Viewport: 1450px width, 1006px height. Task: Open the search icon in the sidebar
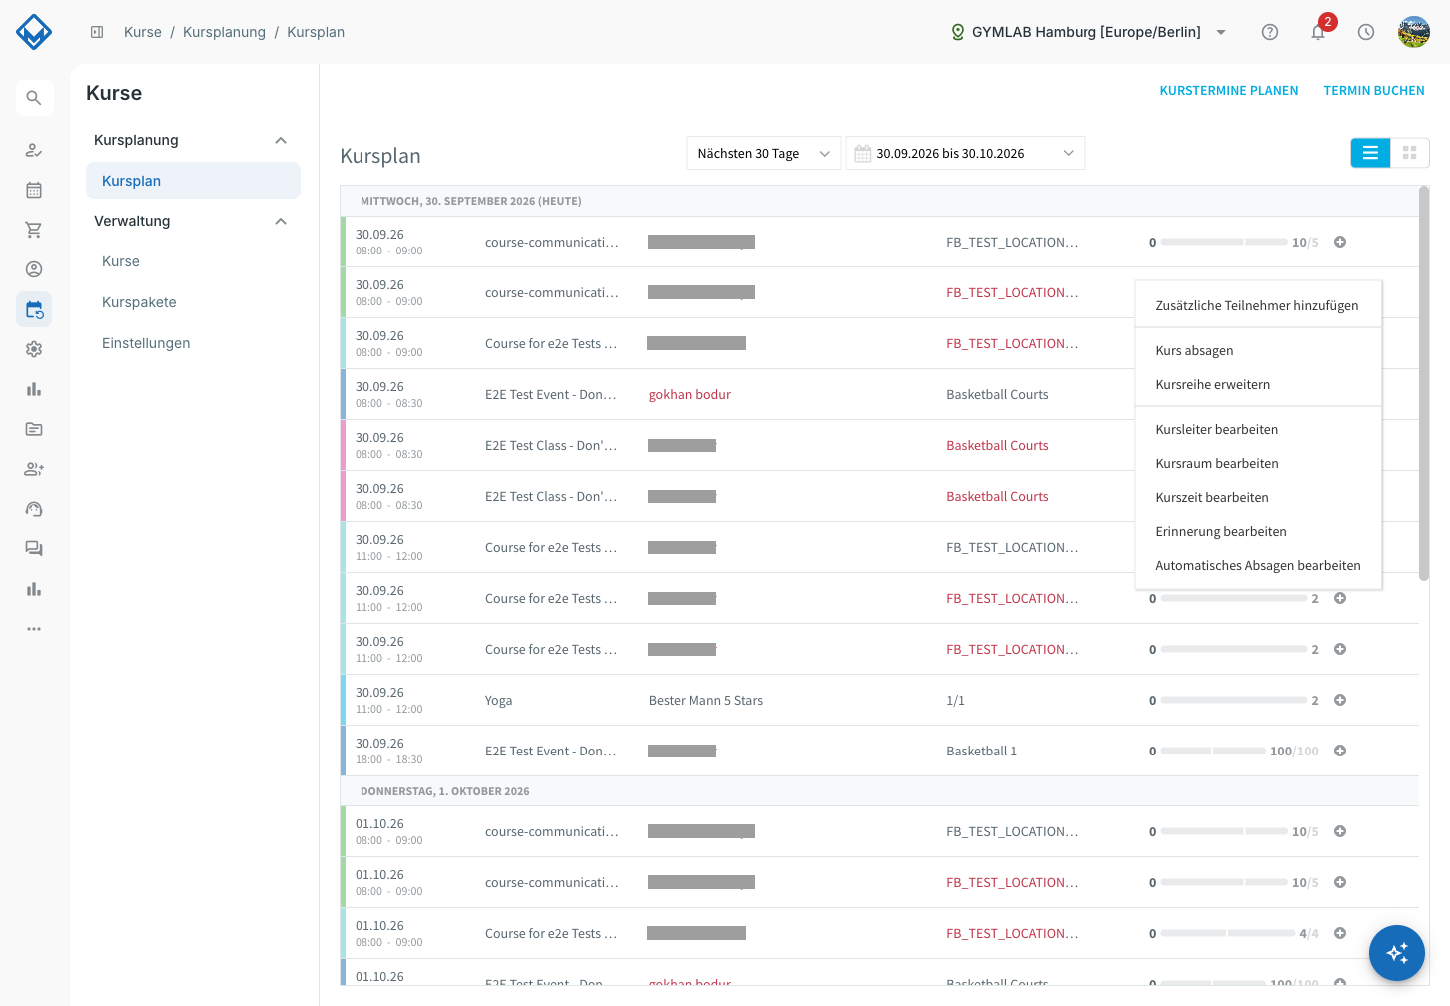click(34, 98)
